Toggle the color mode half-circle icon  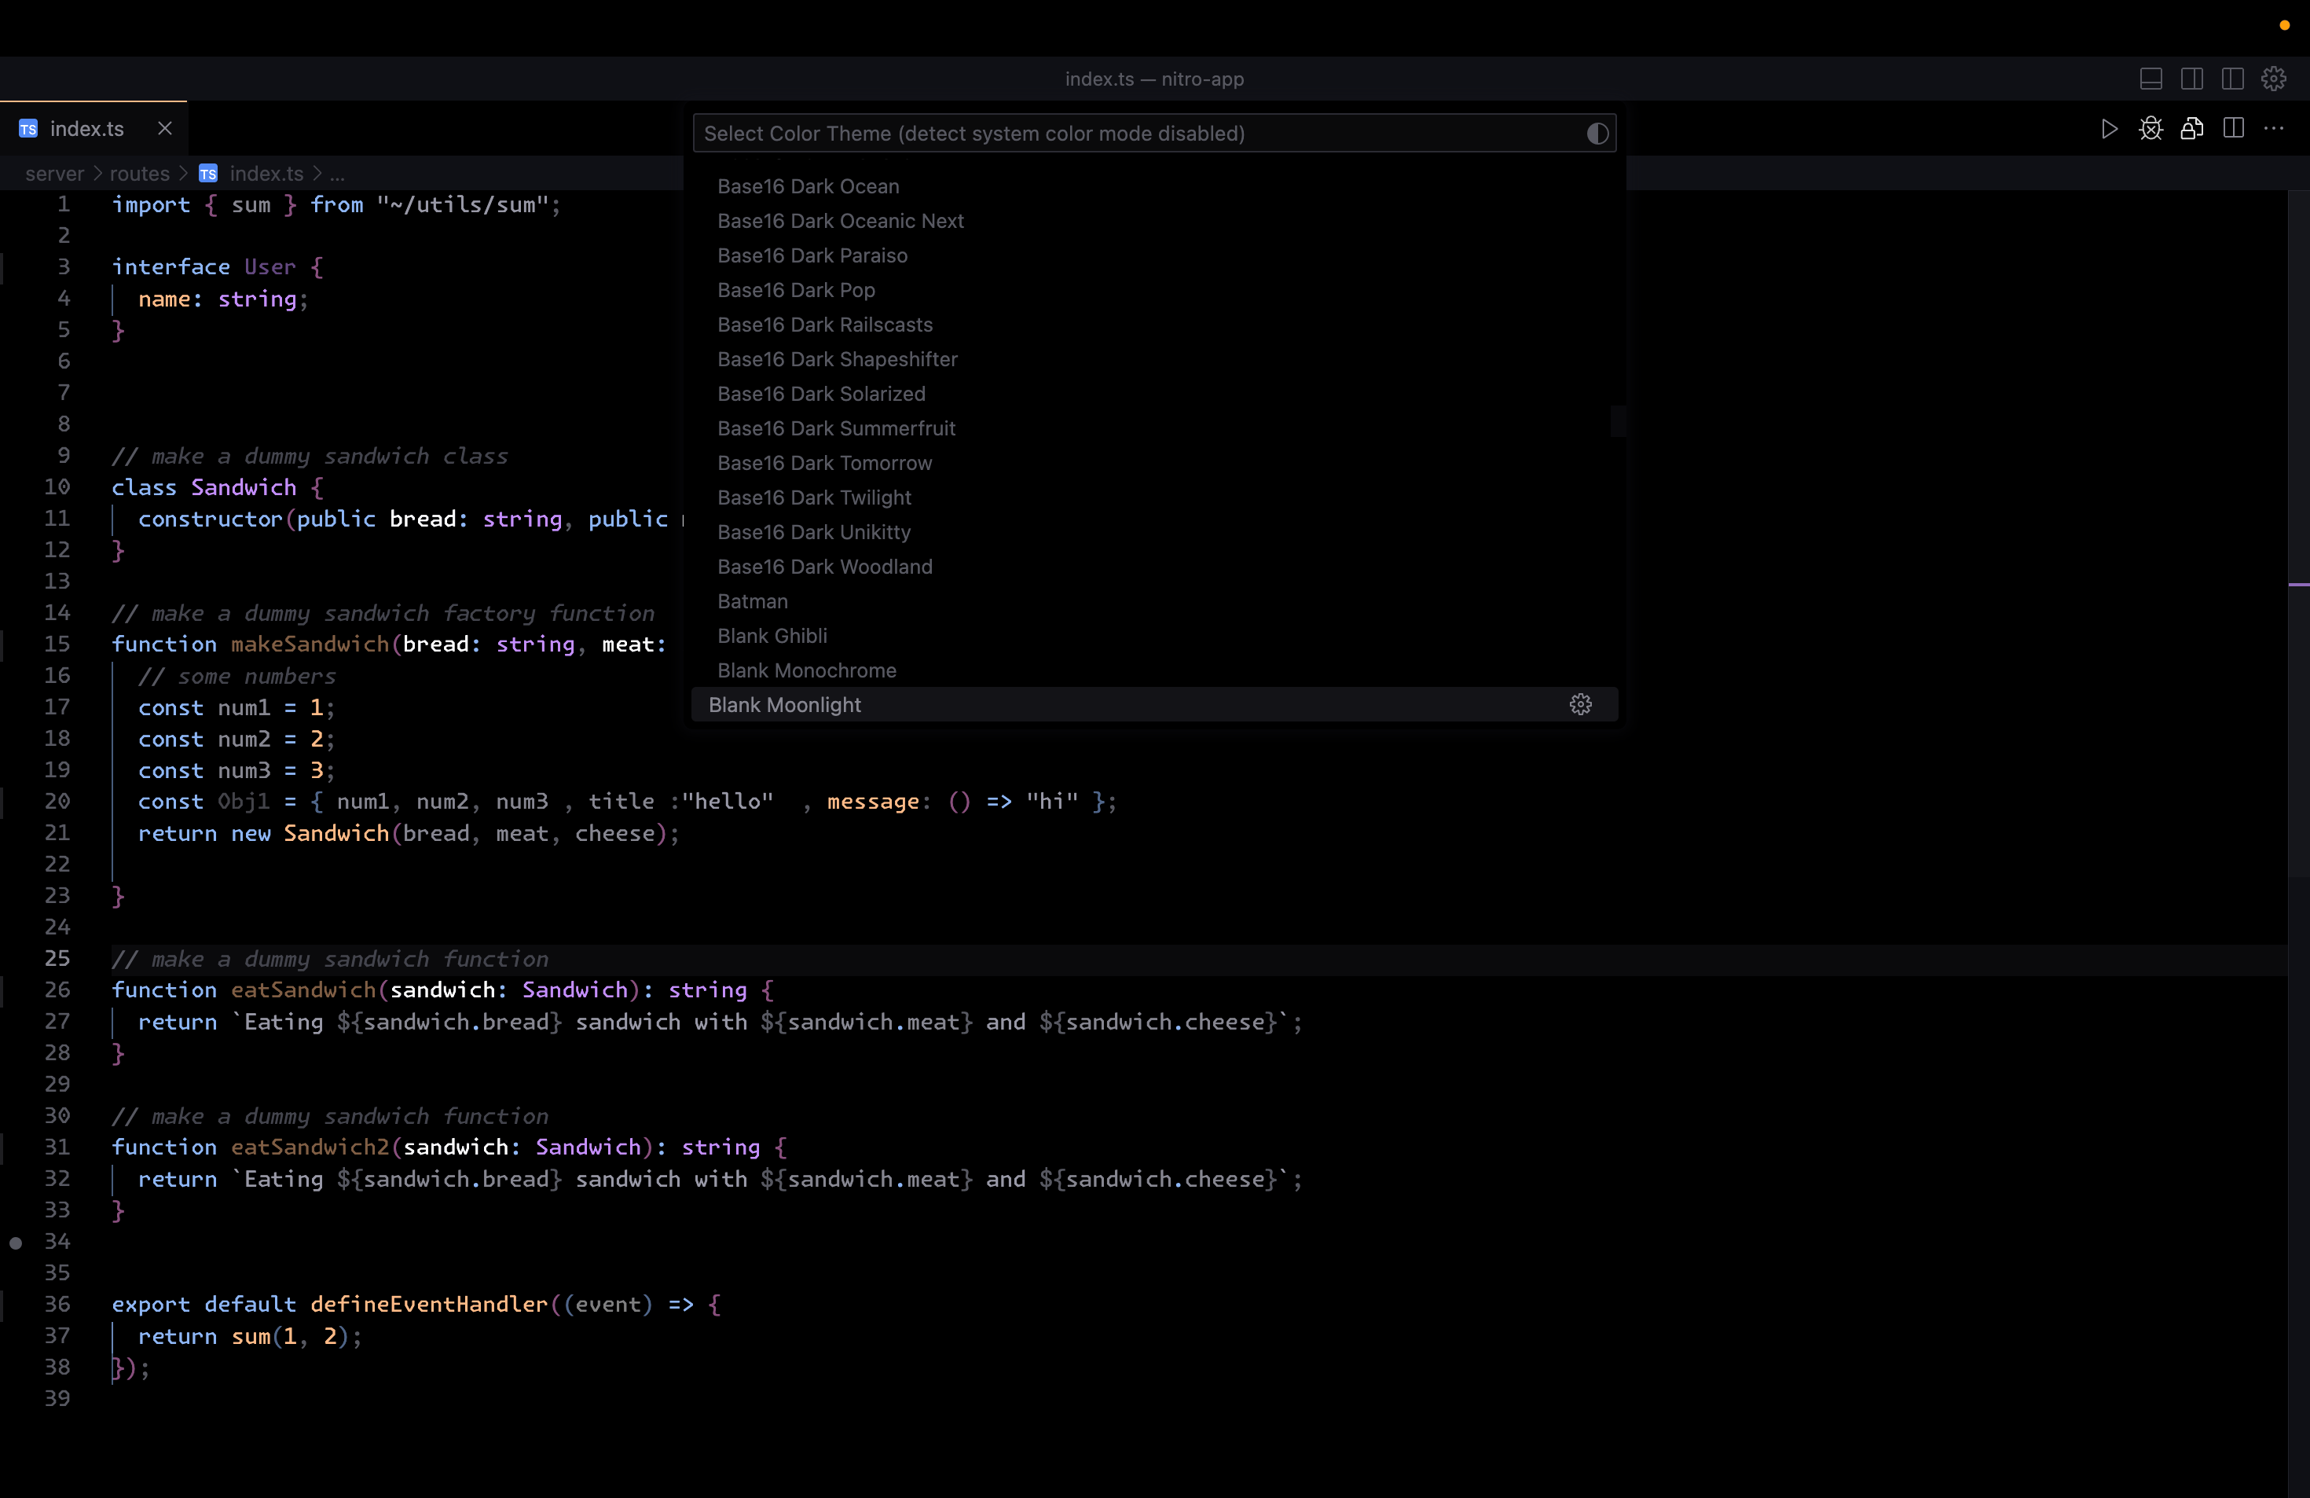point(1597,134)
